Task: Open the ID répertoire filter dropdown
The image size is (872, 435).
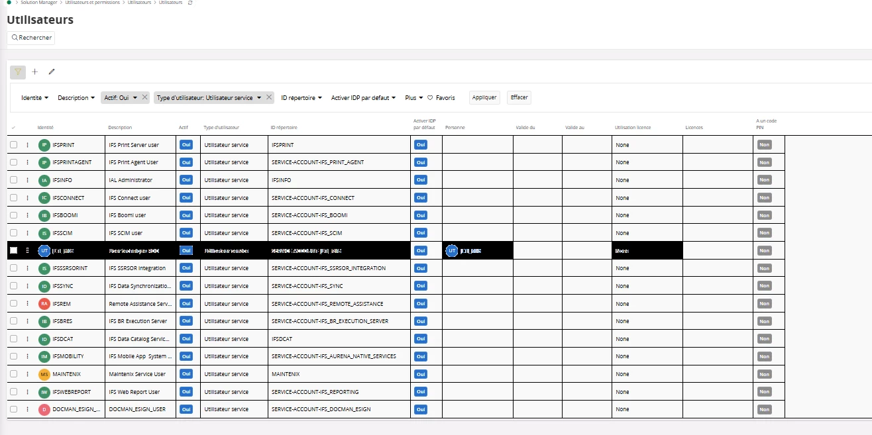Action: tap(301, 97)
